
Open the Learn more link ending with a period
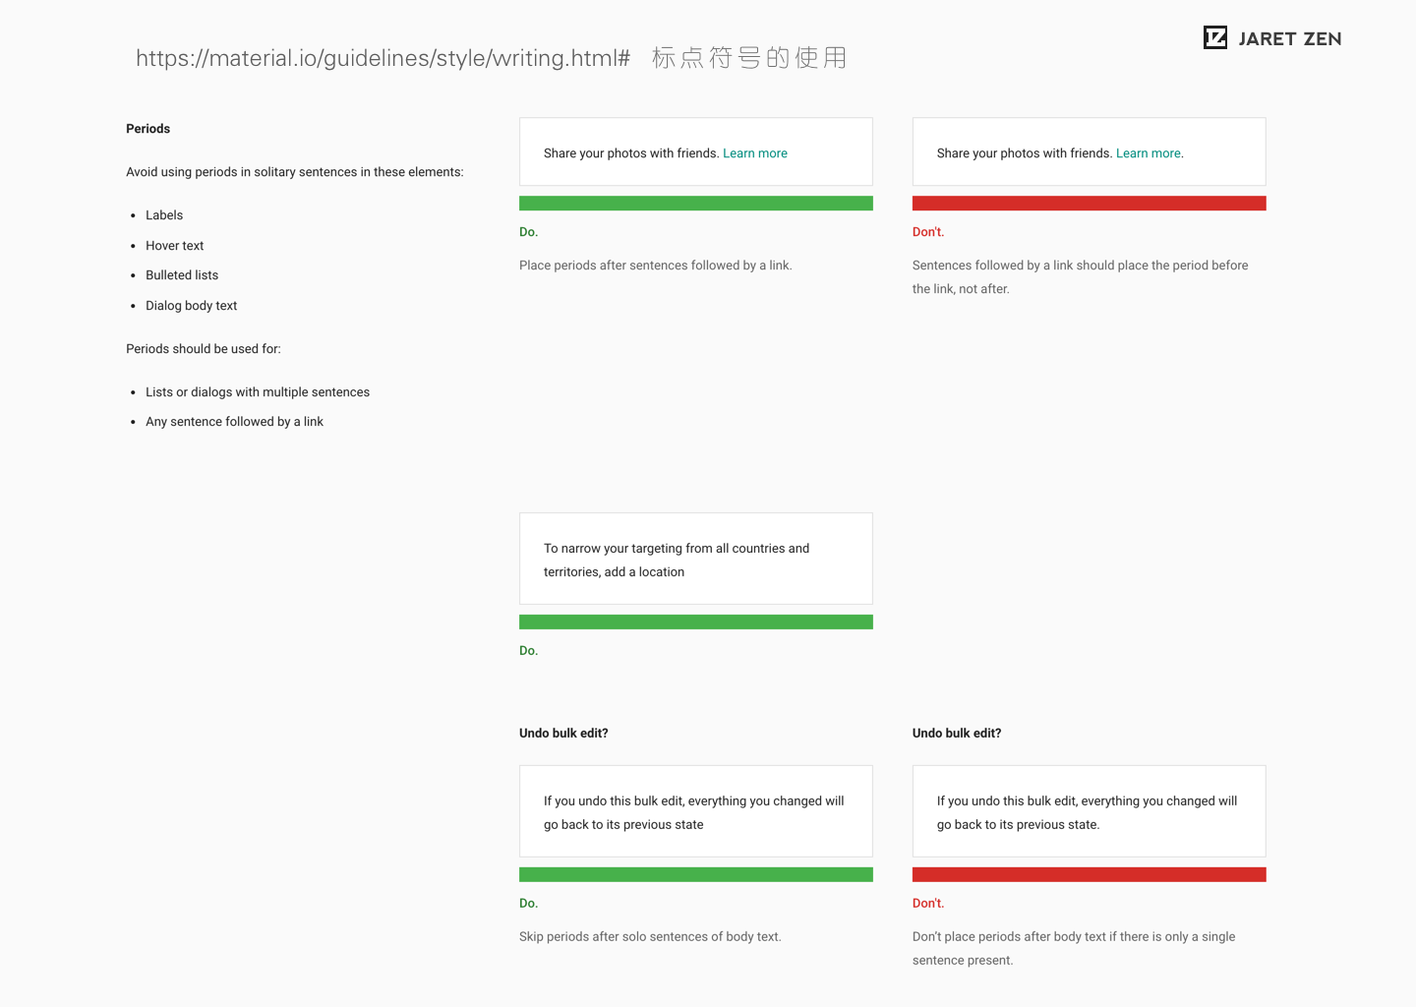tap(1149, 153)
